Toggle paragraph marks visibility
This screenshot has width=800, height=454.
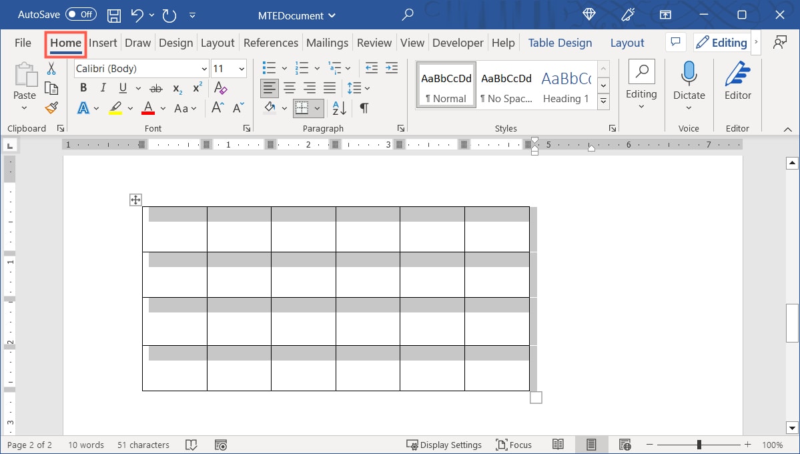[x=364, y=108]
